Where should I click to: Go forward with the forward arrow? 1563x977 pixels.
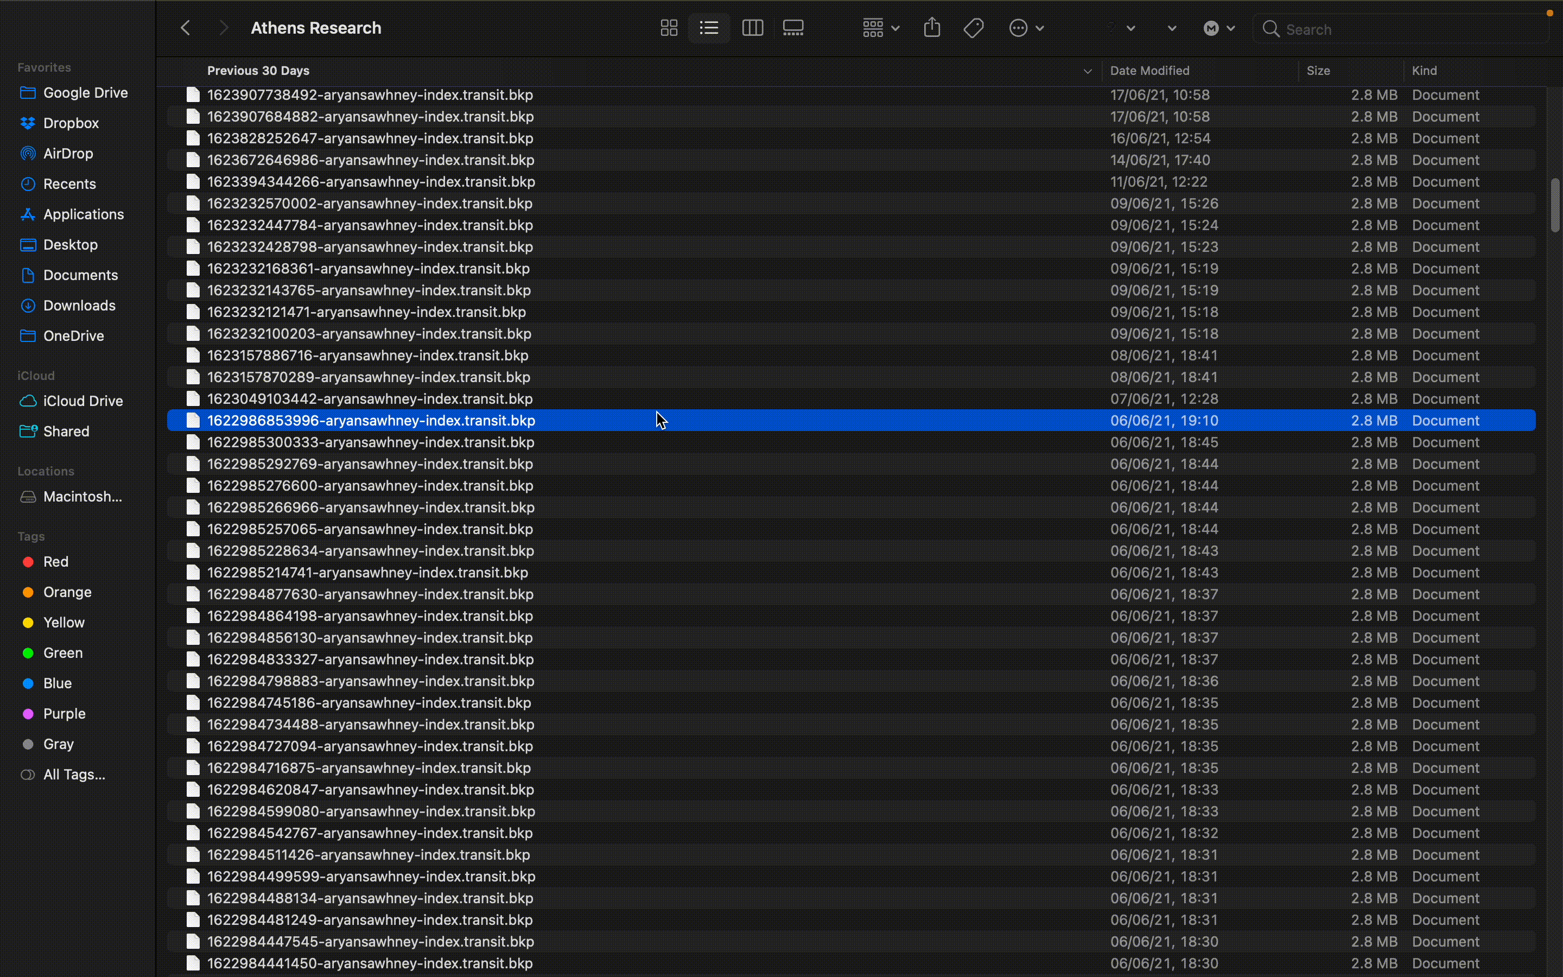pos(224,28)
